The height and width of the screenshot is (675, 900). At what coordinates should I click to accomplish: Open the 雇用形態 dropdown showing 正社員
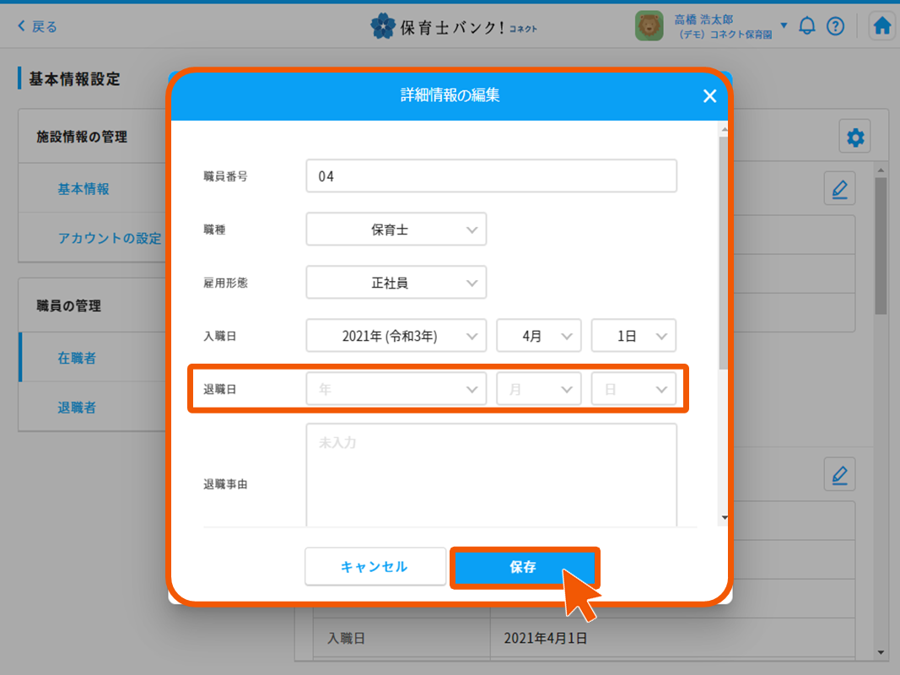(x=396, y=283)
